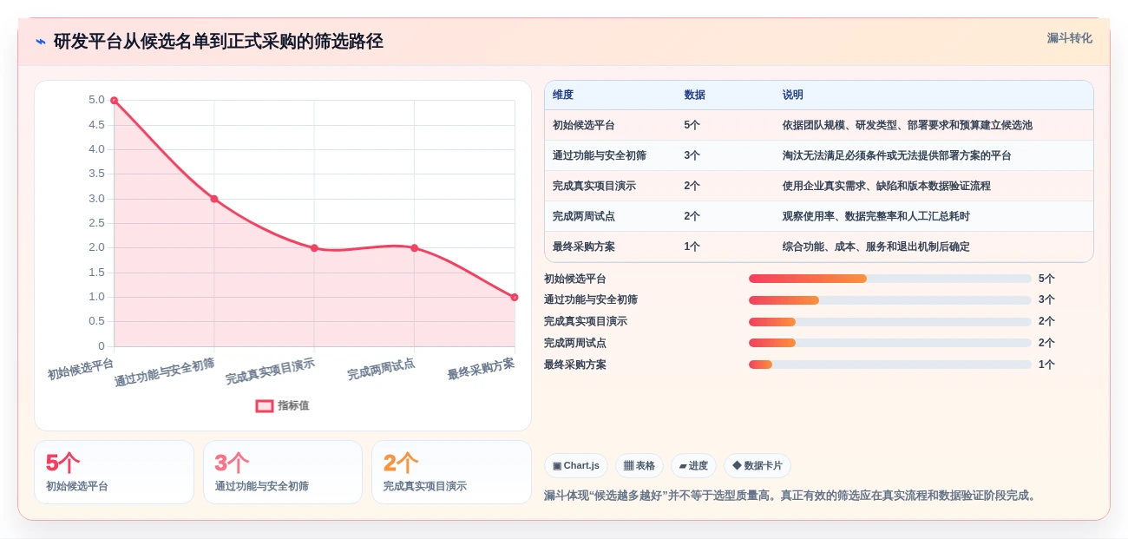Click description 依据团队规模、研发类型
1128x539 pixels.
tap(908, 125)
